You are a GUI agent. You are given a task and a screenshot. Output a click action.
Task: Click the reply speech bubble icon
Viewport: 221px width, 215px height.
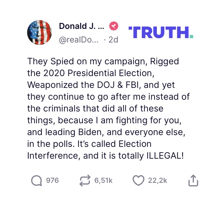tap(37, 181)
